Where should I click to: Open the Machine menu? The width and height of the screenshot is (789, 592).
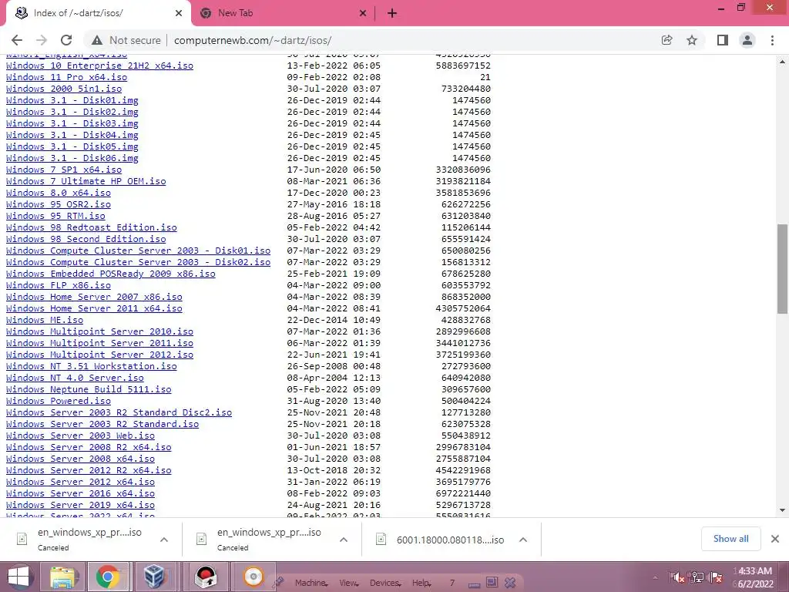311,583
